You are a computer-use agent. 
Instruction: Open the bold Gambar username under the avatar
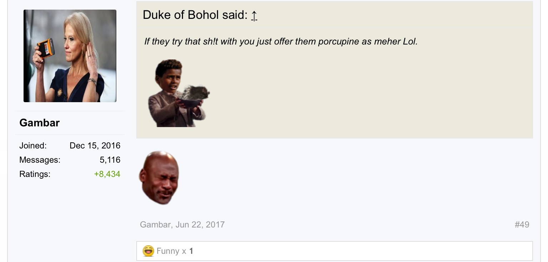[40, 123]
